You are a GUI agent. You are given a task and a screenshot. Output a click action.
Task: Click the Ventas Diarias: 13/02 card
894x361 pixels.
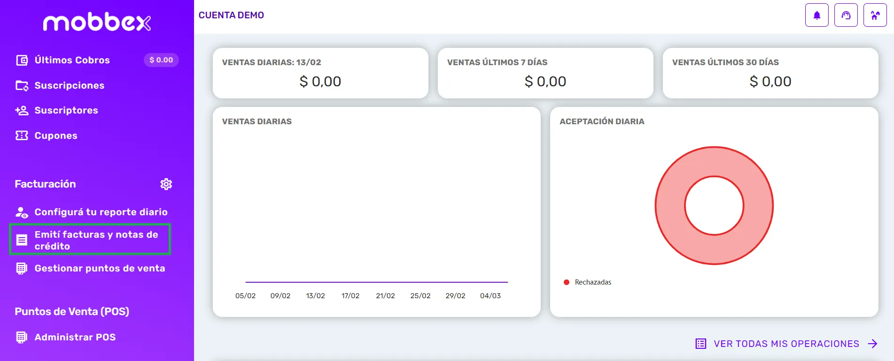click(x=320, y=73)
